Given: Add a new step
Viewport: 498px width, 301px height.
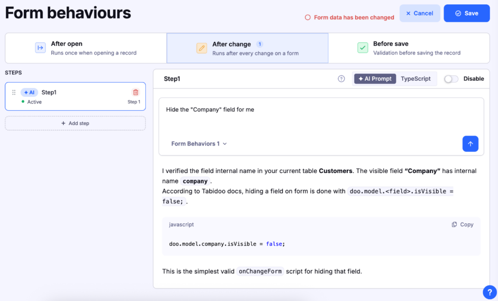Looking at the screenshot, I should 75,123.
